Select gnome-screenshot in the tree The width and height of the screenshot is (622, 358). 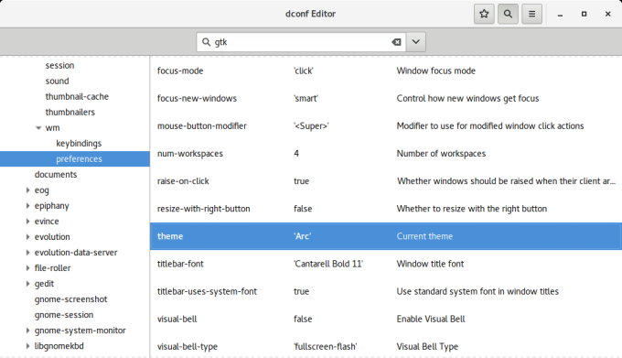point(70,299)
